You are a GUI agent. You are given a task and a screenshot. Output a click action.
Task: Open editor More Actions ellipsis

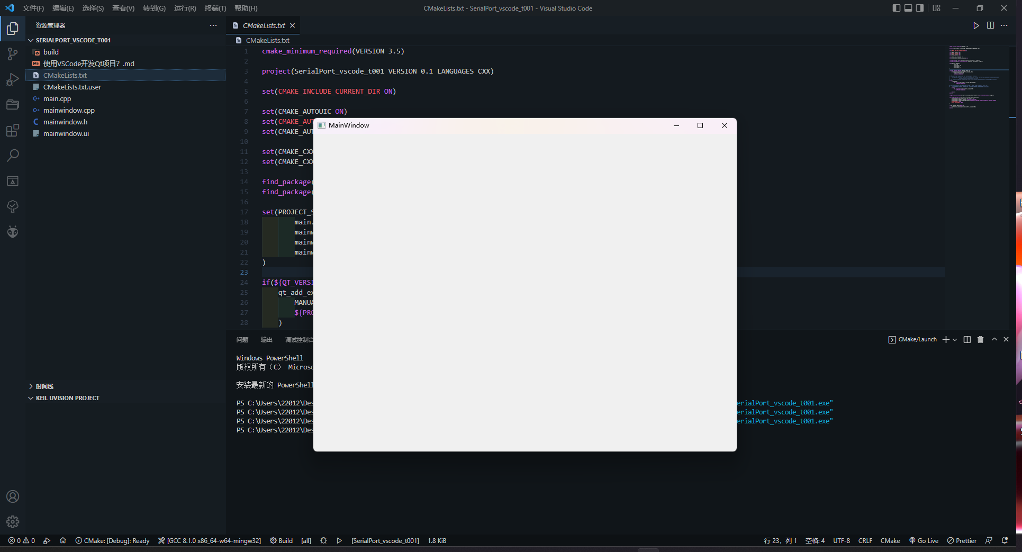point(1004,25)
